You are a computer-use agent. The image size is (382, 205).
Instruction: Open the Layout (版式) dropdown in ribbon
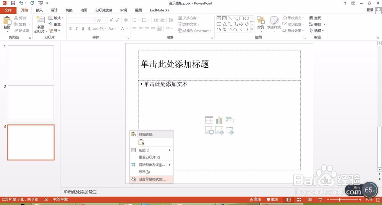(56, 18)
